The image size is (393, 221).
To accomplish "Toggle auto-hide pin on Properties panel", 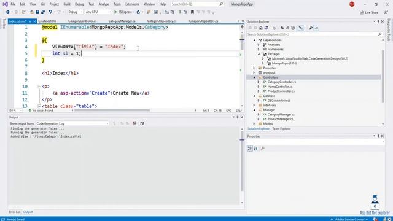I will coord(378,136).
